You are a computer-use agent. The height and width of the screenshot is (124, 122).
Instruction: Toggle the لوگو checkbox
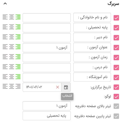pyautogui.click(x=116, y=97)
